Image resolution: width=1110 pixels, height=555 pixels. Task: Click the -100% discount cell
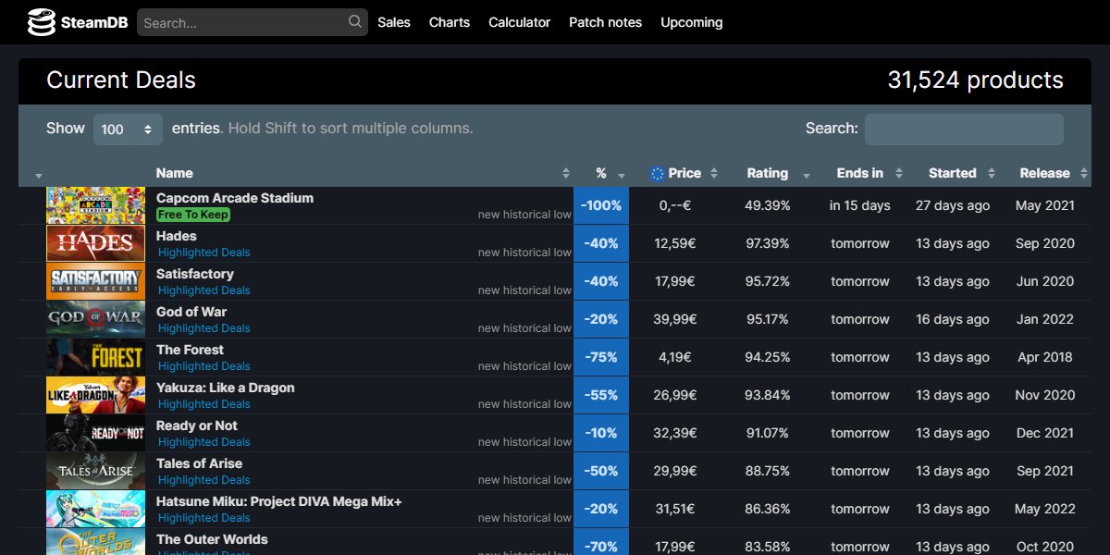[x=601, y=205]
